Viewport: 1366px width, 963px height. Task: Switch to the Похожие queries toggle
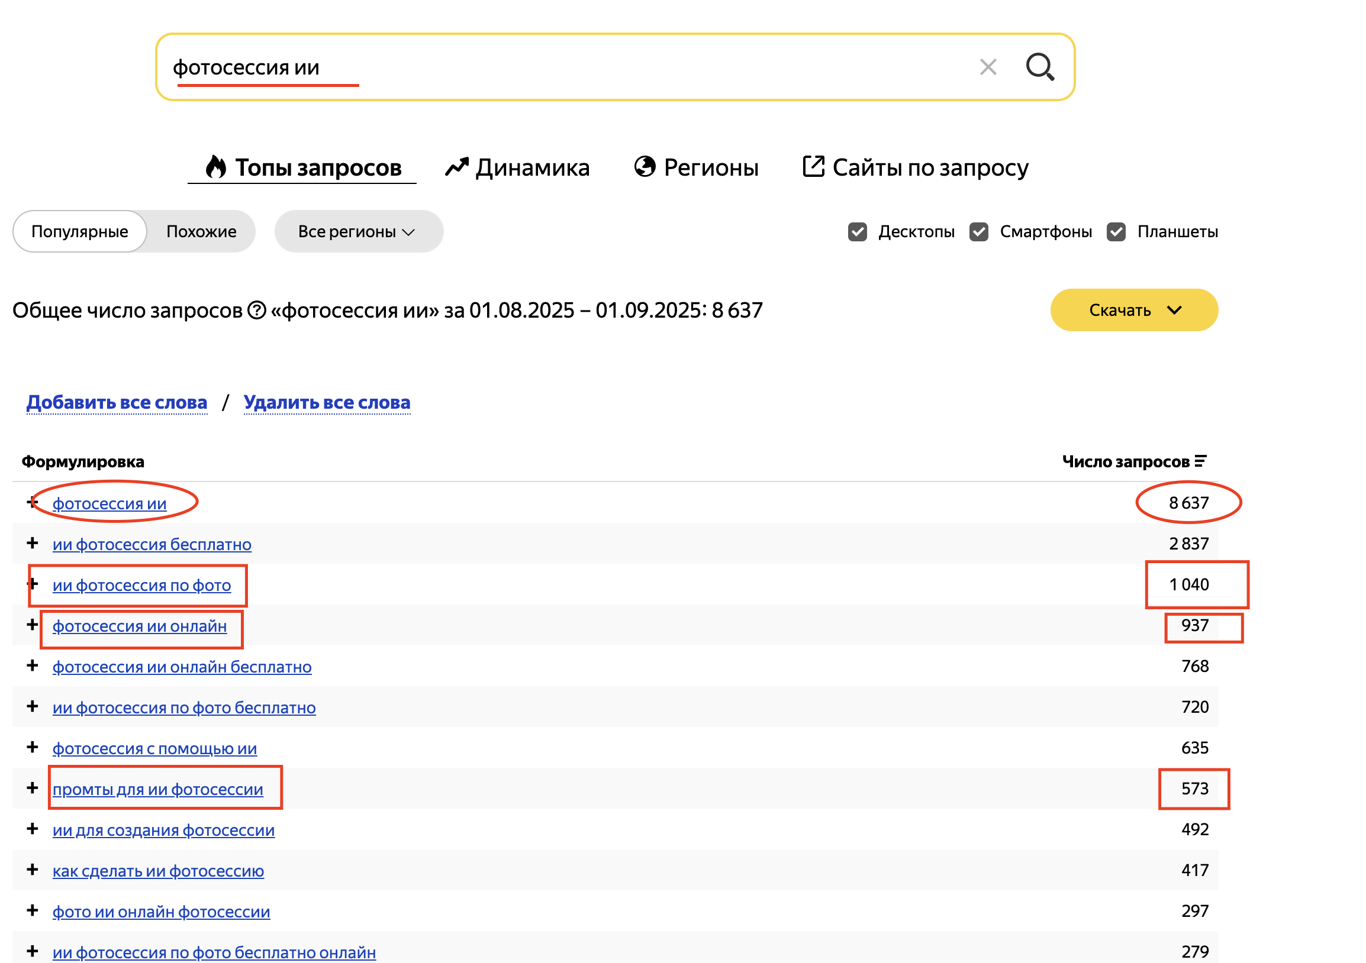coord(201,231)
